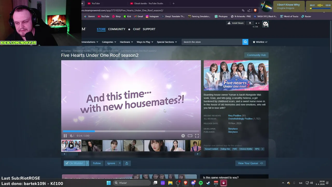Click the Install Steam button

pos(236,23)
